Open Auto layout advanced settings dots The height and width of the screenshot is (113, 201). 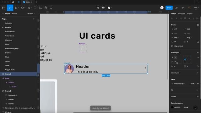(x=198, y=57)
